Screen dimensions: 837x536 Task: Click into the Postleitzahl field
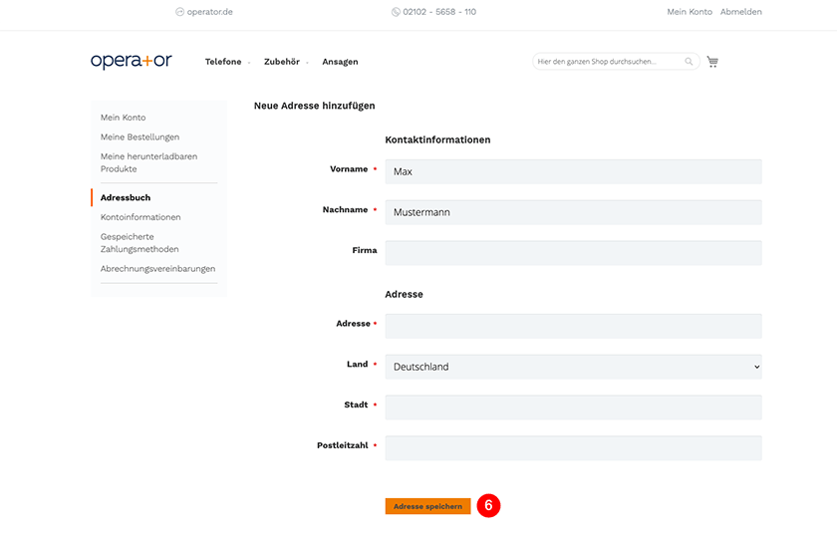[x=573, y=448]
